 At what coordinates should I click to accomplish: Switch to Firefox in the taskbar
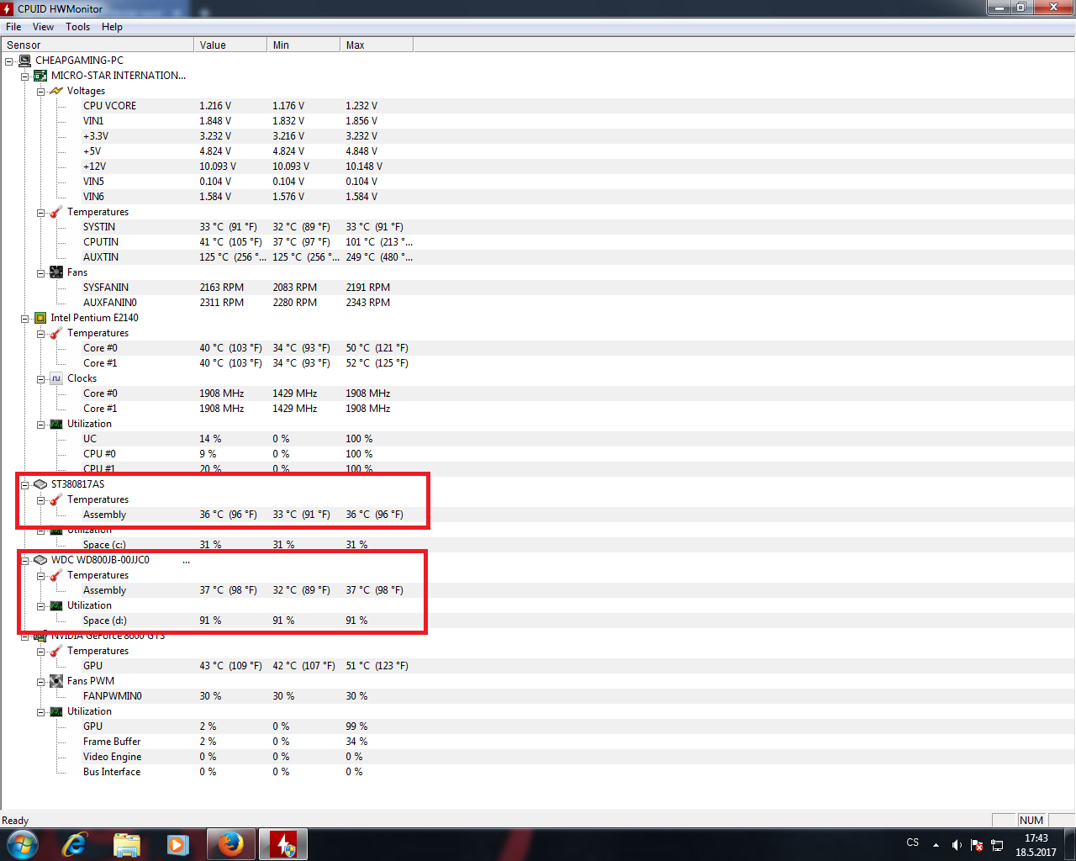pos(231,844)
